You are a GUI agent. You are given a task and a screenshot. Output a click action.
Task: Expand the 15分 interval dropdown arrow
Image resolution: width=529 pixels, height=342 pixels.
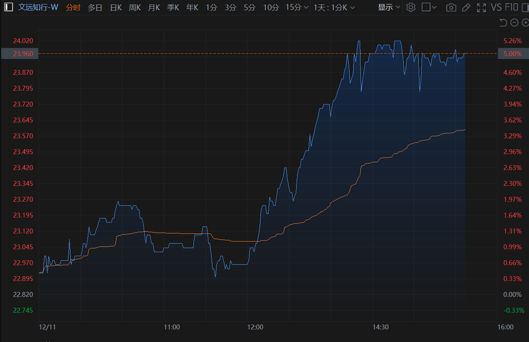coord(306,7)
